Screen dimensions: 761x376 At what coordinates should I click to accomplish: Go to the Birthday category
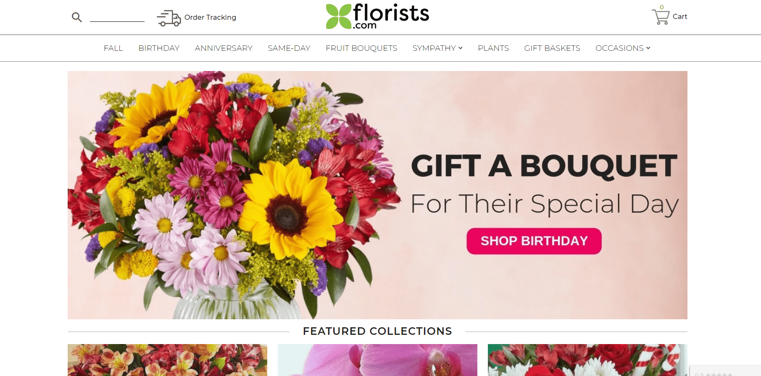pyautogui.click(x=159, y=48)
